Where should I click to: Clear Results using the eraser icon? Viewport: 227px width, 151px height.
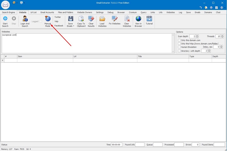(x=91, y=18)
